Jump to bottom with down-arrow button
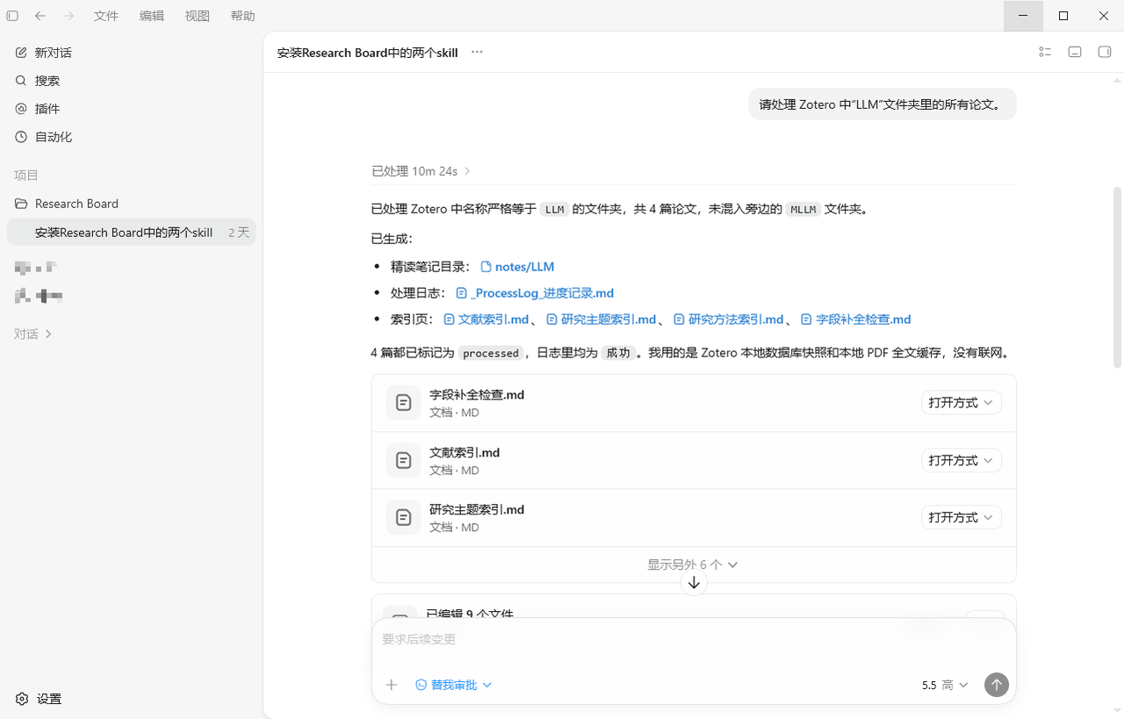 click(694, 582)
